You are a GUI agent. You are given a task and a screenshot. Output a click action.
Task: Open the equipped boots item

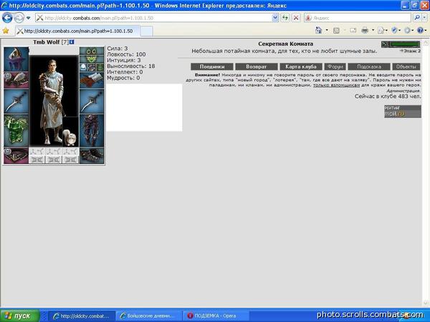[x=92, y=155]
